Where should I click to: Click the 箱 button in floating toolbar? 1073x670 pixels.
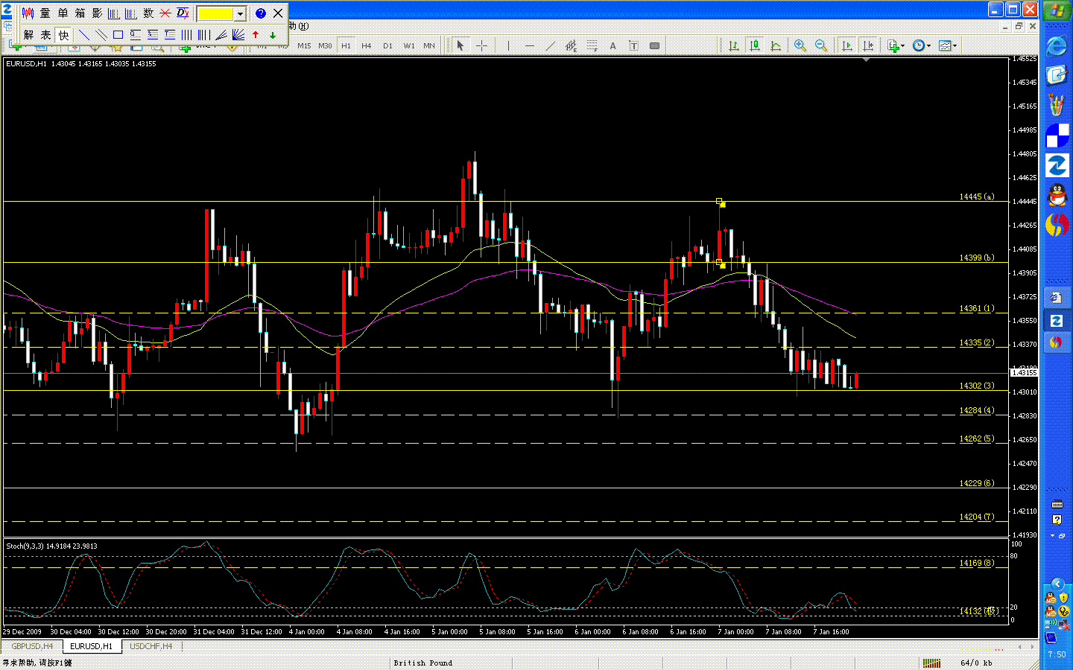[x=80, y=13]
